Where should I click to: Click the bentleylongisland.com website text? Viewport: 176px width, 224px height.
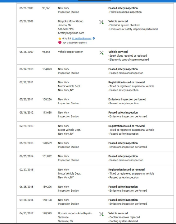point(71,33)
